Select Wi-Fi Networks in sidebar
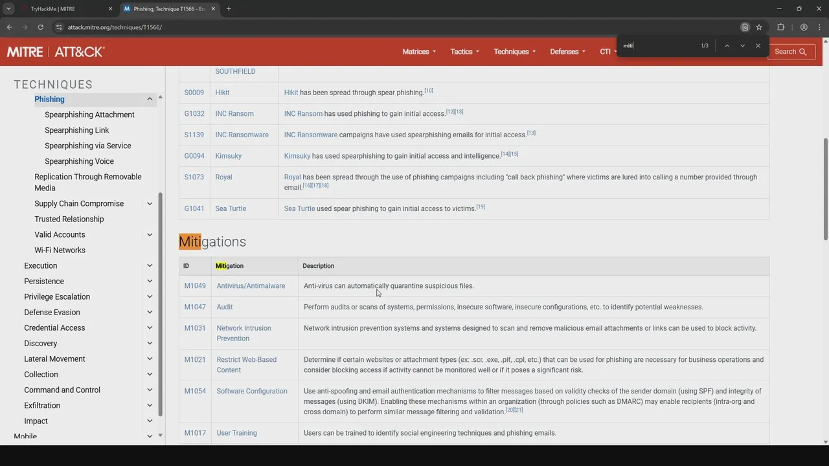The image size is (829, 466). click(60, 250)
